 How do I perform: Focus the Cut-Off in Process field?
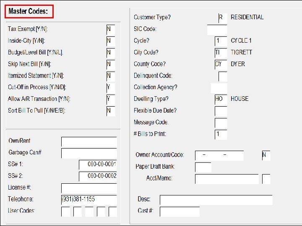(x=111, y=87)
